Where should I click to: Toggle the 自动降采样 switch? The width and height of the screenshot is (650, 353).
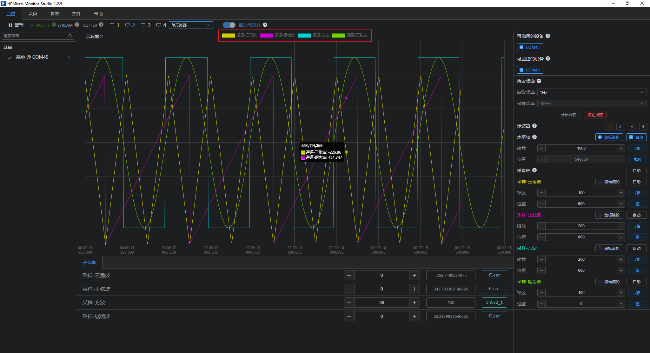coord(229,25)
